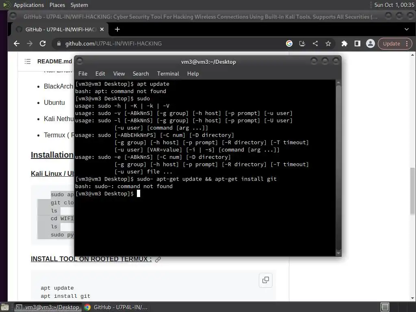Click the Installation heading link
The image size is (416, 312).
tap(52, 155)
